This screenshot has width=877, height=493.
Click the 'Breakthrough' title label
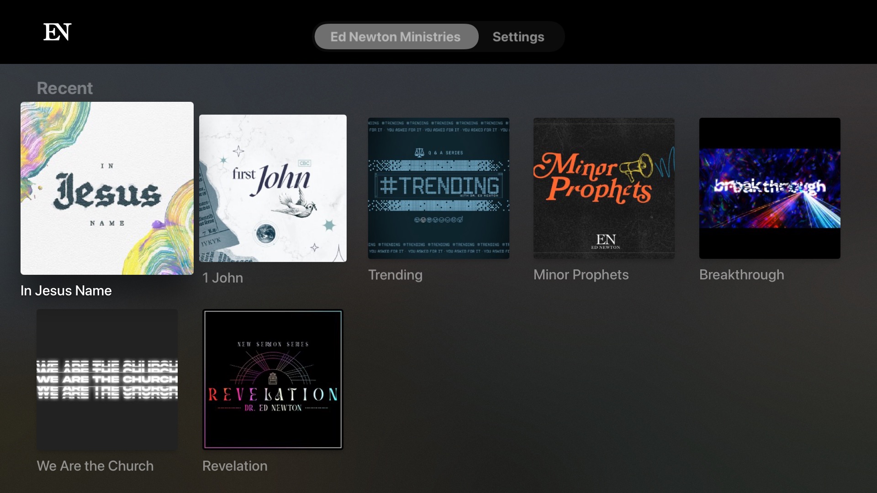[742, 275]
